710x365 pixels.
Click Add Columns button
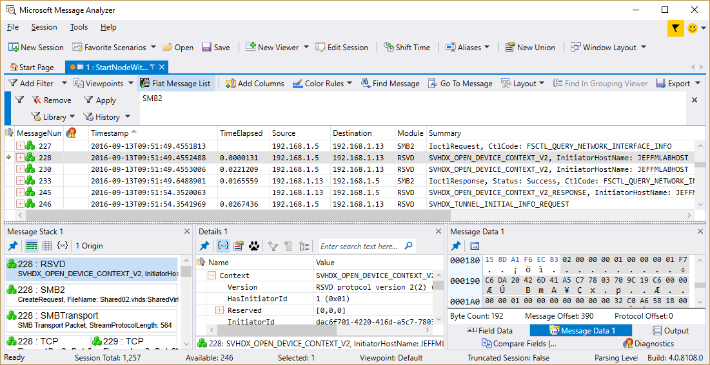(x=255, y=84)
